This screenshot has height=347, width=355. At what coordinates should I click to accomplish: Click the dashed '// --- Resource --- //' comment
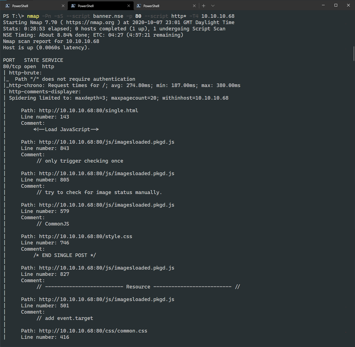pyautogui.click(x=138, y=287)
